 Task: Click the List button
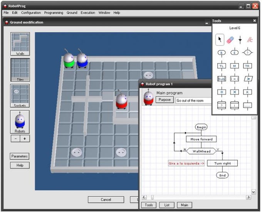pyautogui.click(x=167, y=205)
